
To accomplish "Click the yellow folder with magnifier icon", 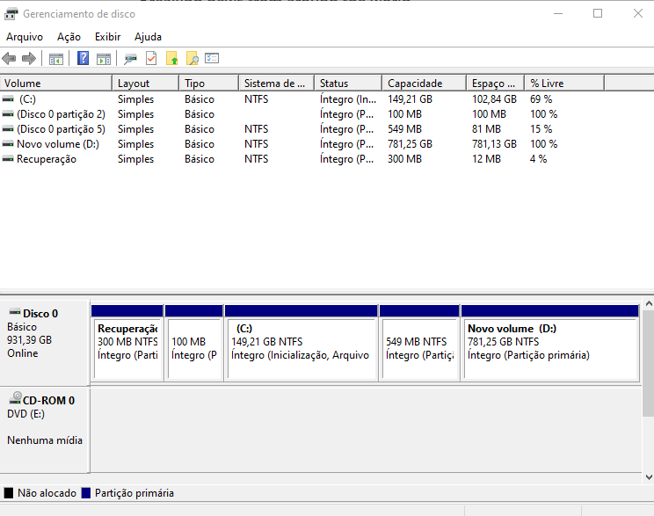I will pyautogui.click(x=192, y=58).
